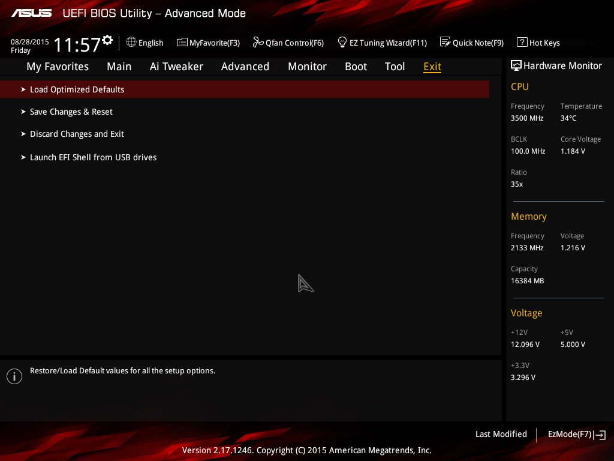Click the MyFavorite list icon

[182, 43]
